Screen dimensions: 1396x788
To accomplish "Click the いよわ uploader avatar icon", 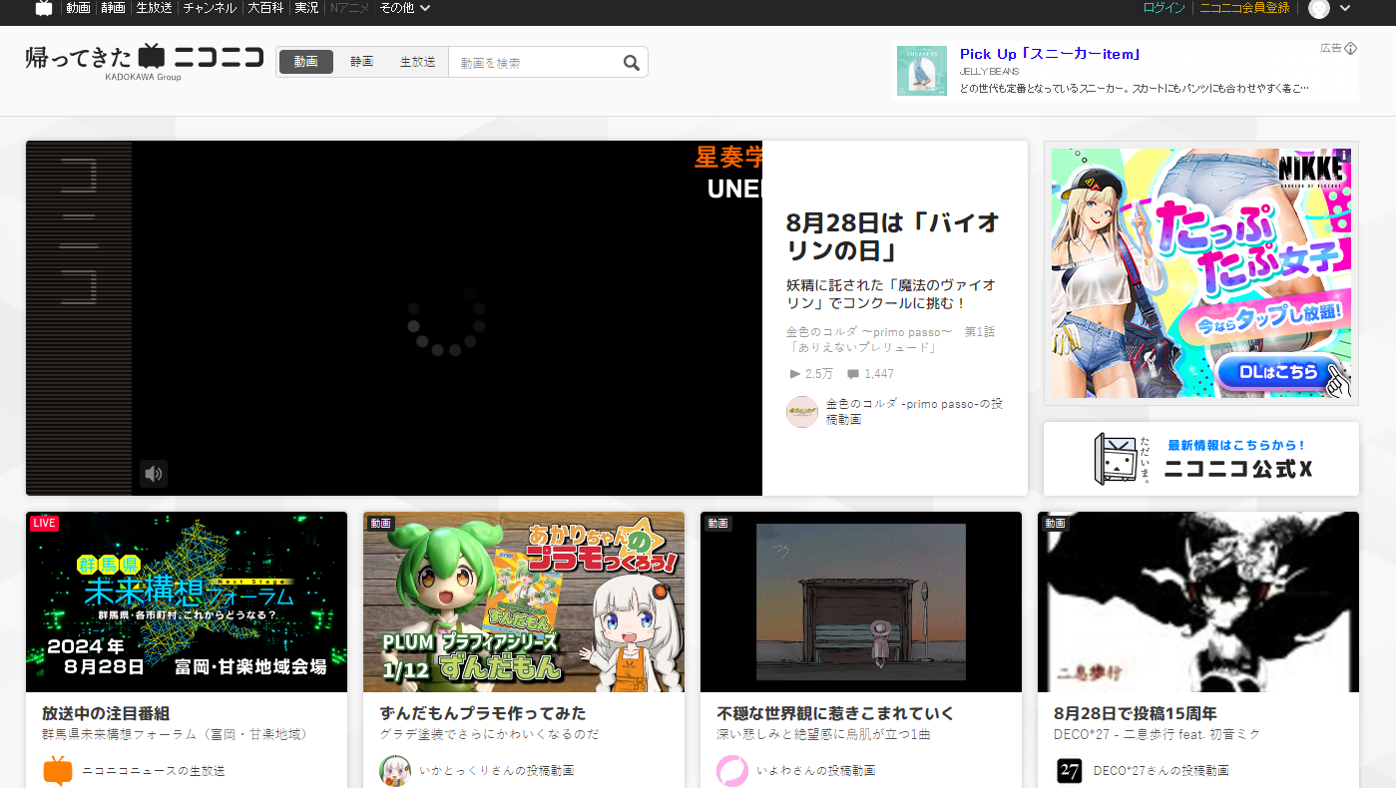I will tap(732, 770).
